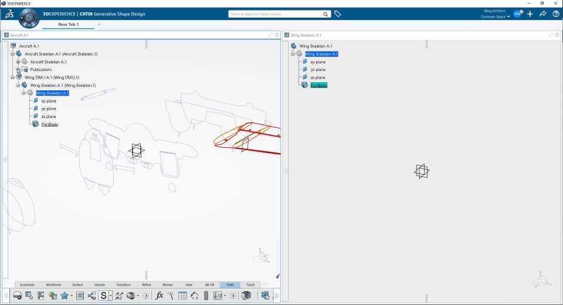The image size is (563, 305).
Task: Maximize the Aircraft A.1 panel
Action: pos(270,35)
